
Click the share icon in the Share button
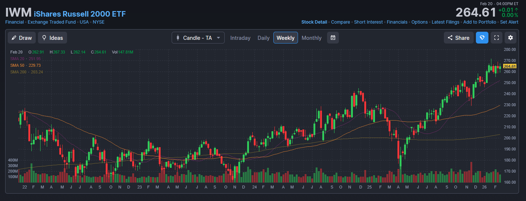(x=450, y=38)
